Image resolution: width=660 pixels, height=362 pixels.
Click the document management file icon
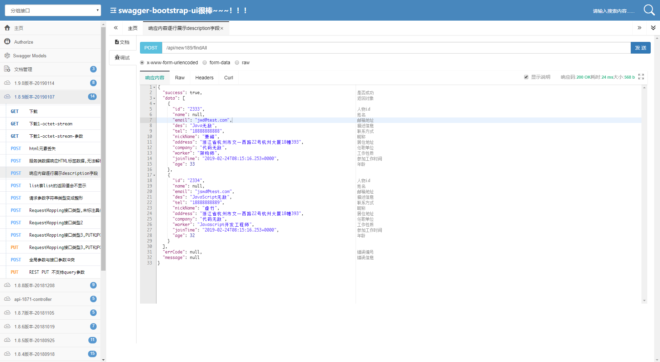tap(7, 69)
